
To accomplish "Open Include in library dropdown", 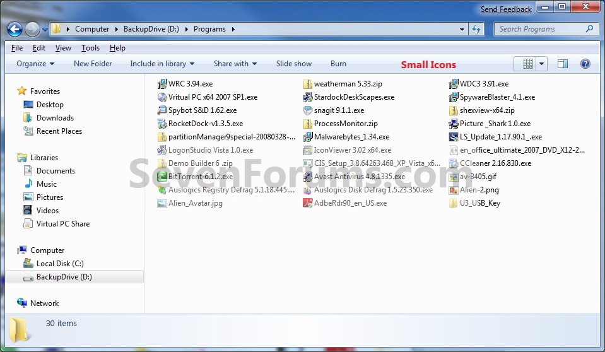I will [162, 64].
